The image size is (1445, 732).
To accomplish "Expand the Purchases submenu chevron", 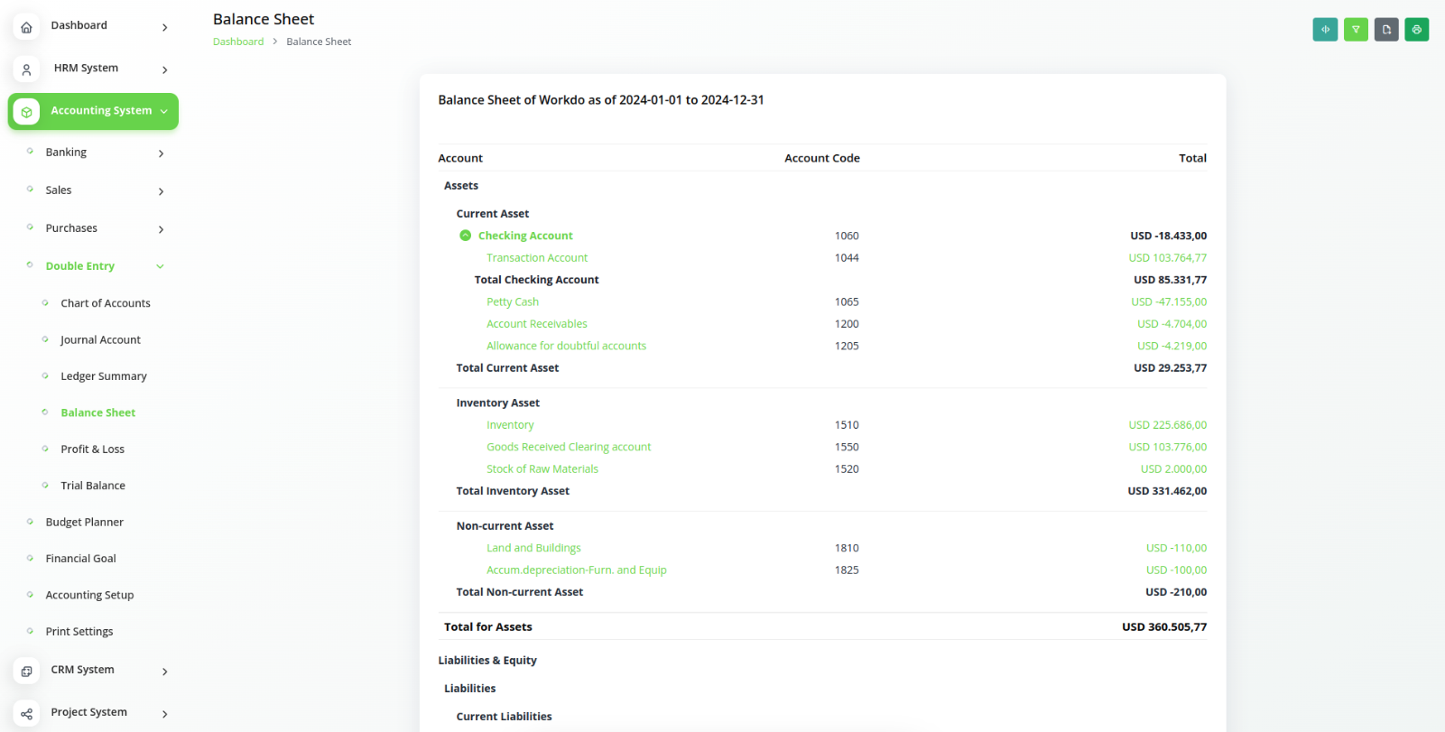I will pyautogui.click(x=161, y=229).
